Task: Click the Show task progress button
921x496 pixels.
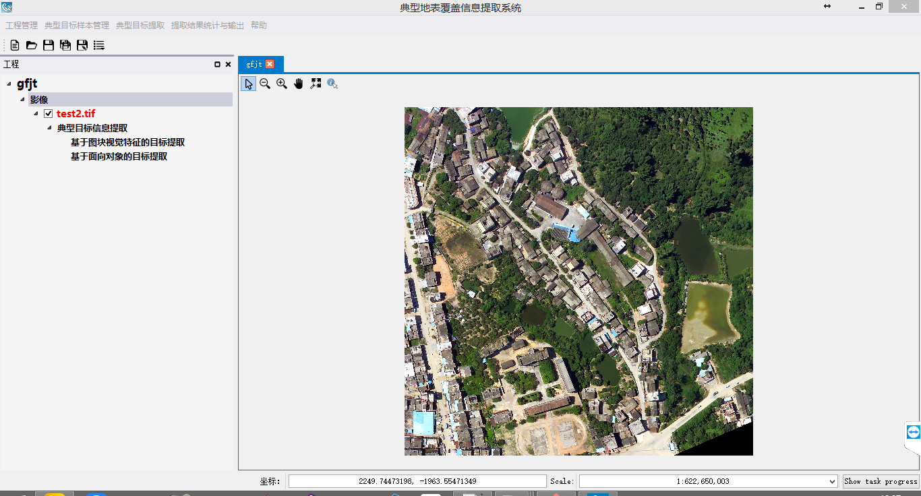Action: coord(881,481)
